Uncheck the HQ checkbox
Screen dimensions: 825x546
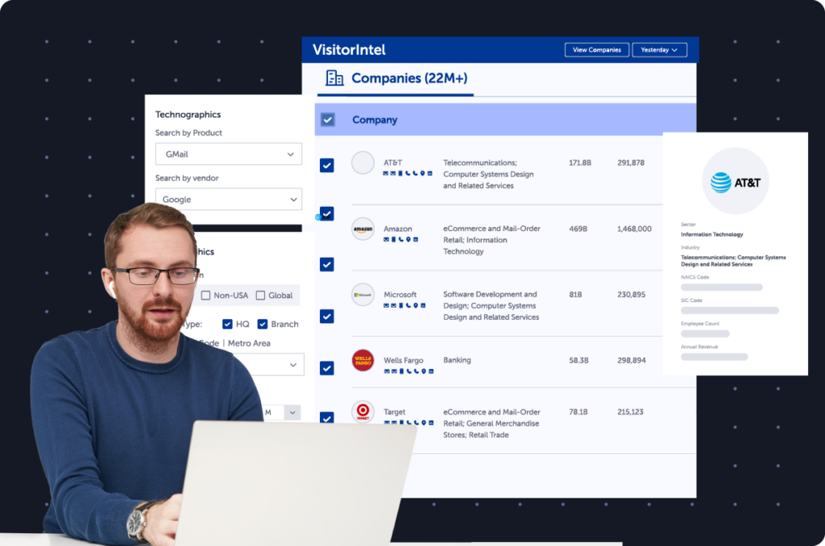pos(227,324)
